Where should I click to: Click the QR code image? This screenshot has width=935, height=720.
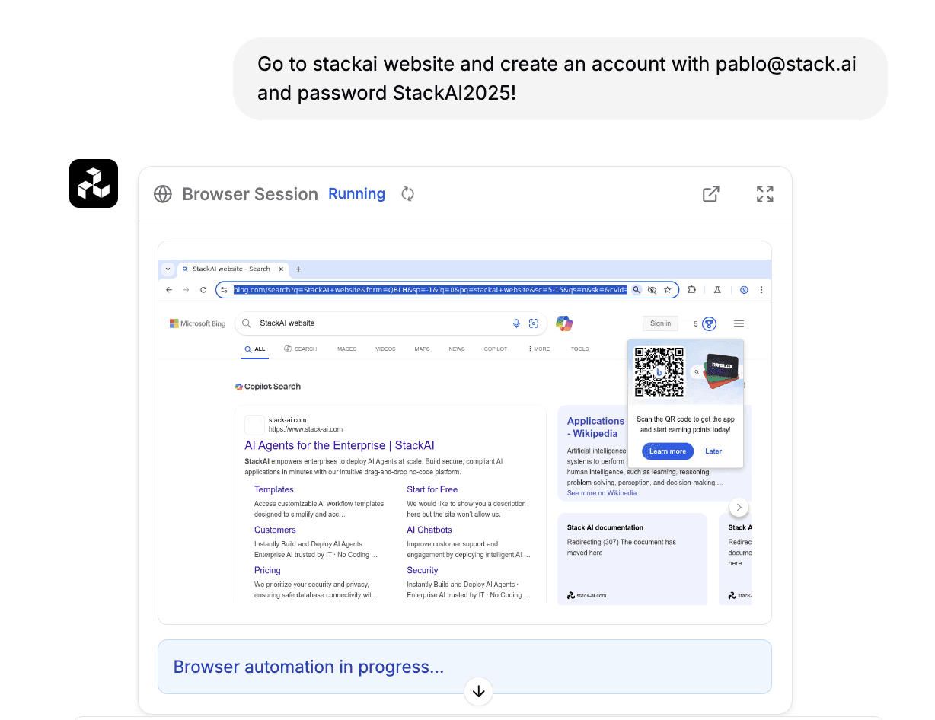(659, 372)
